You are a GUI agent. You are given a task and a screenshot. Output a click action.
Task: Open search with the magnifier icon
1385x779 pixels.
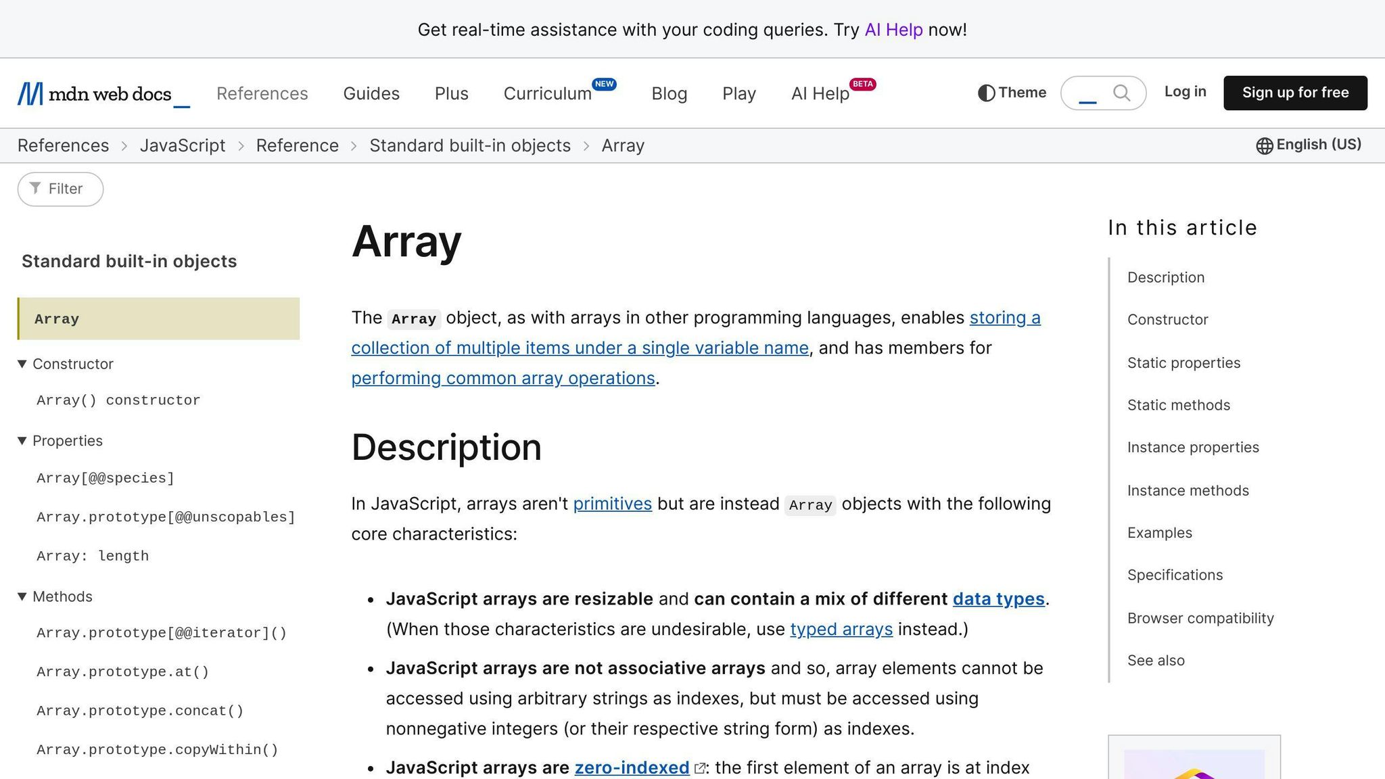click(1121, 93)
